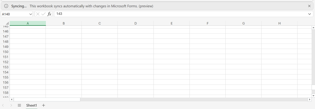Open Insert Function fx button
315x109 pixels.
click(x=49, y=14)
